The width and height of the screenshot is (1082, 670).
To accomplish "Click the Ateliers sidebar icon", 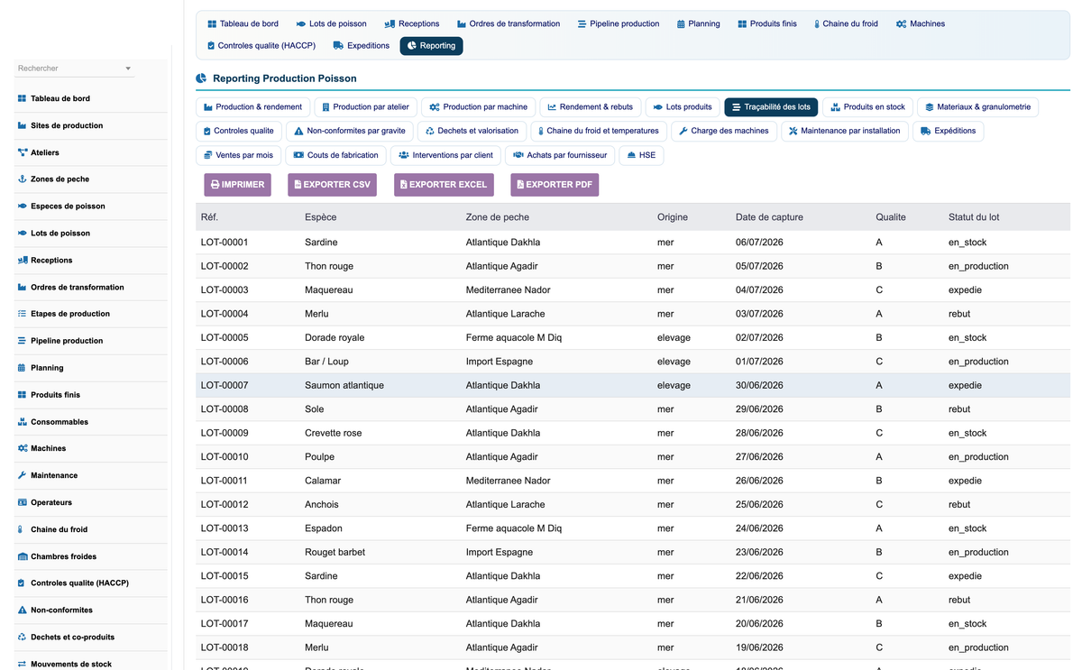I will pyautogui.click(x=23, y=152).
